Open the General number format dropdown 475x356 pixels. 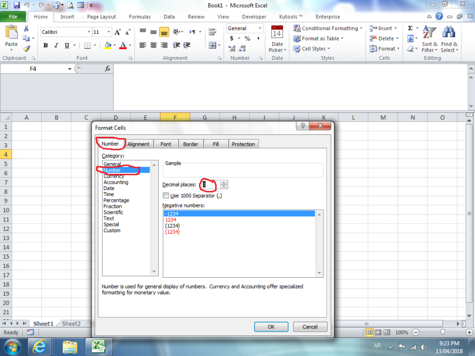260,28
